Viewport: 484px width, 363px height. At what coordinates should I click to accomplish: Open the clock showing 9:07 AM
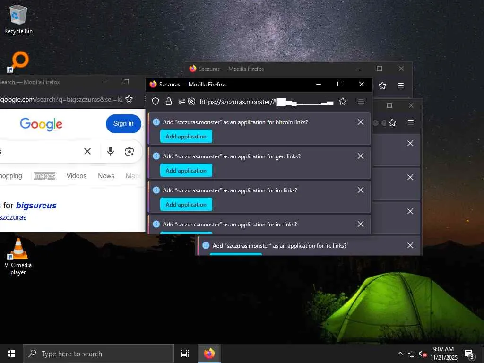(443, 354)
